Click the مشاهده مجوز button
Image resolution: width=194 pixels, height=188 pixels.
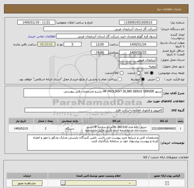[x=27, y=183]
